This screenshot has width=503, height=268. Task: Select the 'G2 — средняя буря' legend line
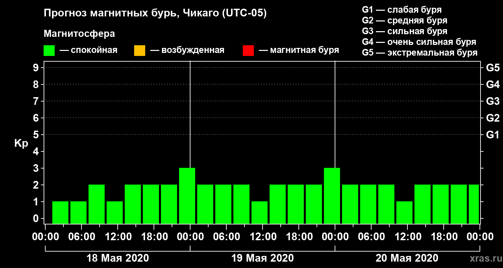(x=405, y=20)
